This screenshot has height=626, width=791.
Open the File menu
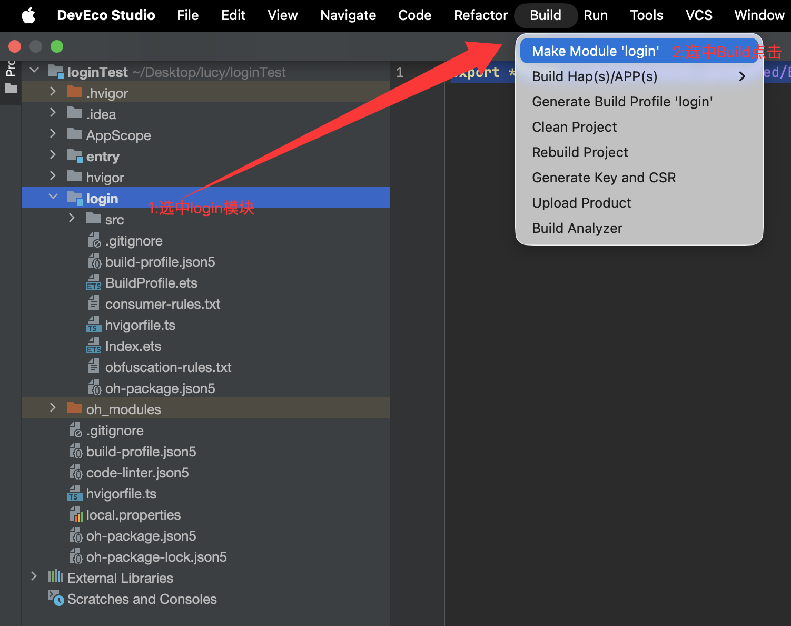coord(188,15)
